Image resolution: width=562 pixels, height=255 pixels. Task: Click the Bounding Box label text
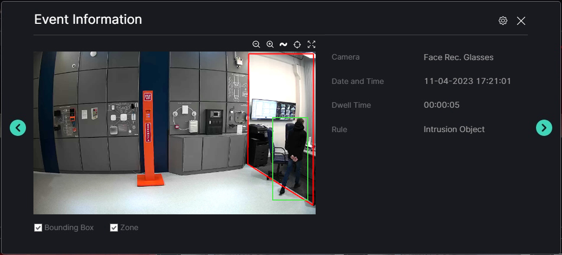coord(69,228)
